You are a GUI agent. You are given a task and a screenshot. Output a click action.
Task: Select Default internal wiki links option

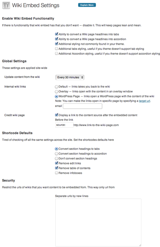[56, 87]
